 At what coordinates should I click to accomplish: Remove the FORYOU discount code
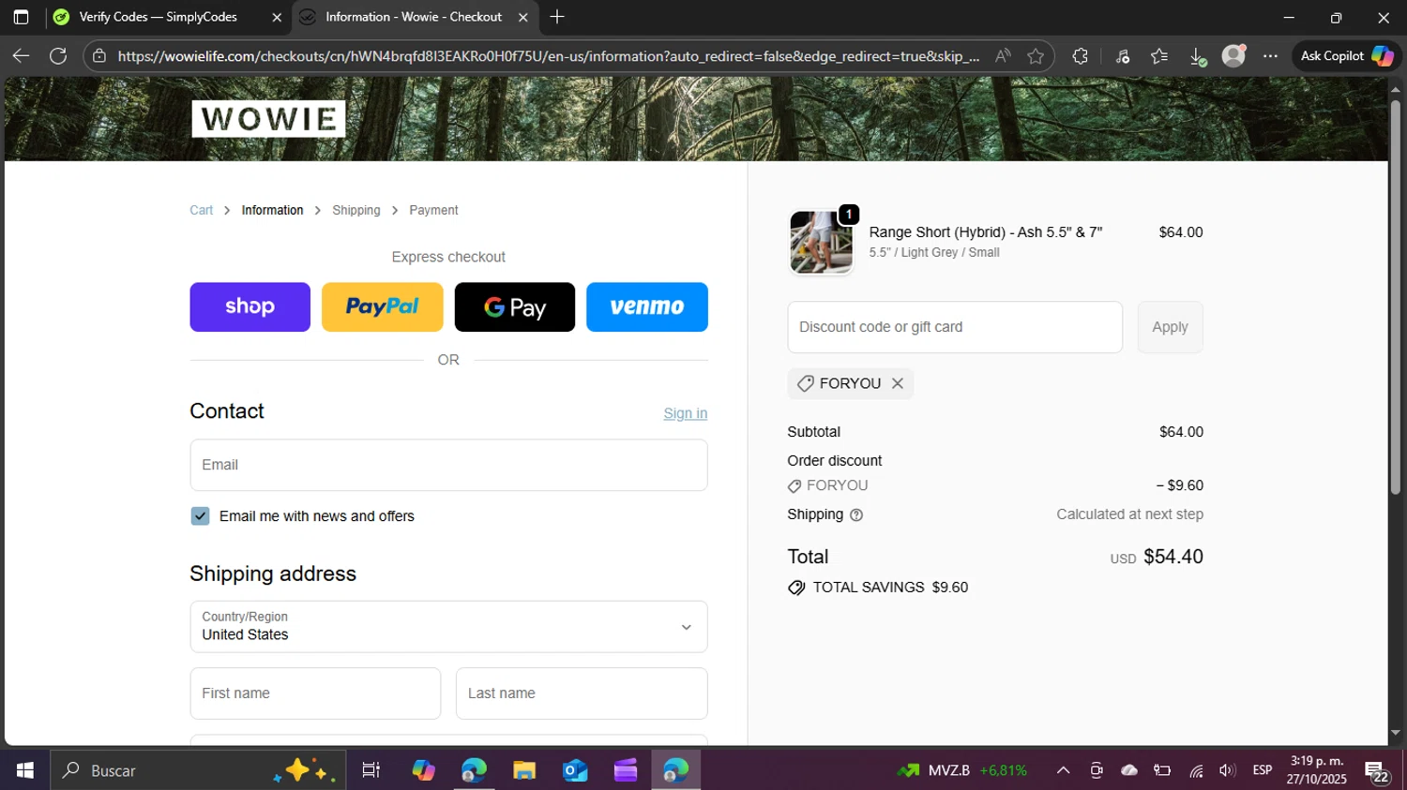pyautogui.click(x=898, y=383)
